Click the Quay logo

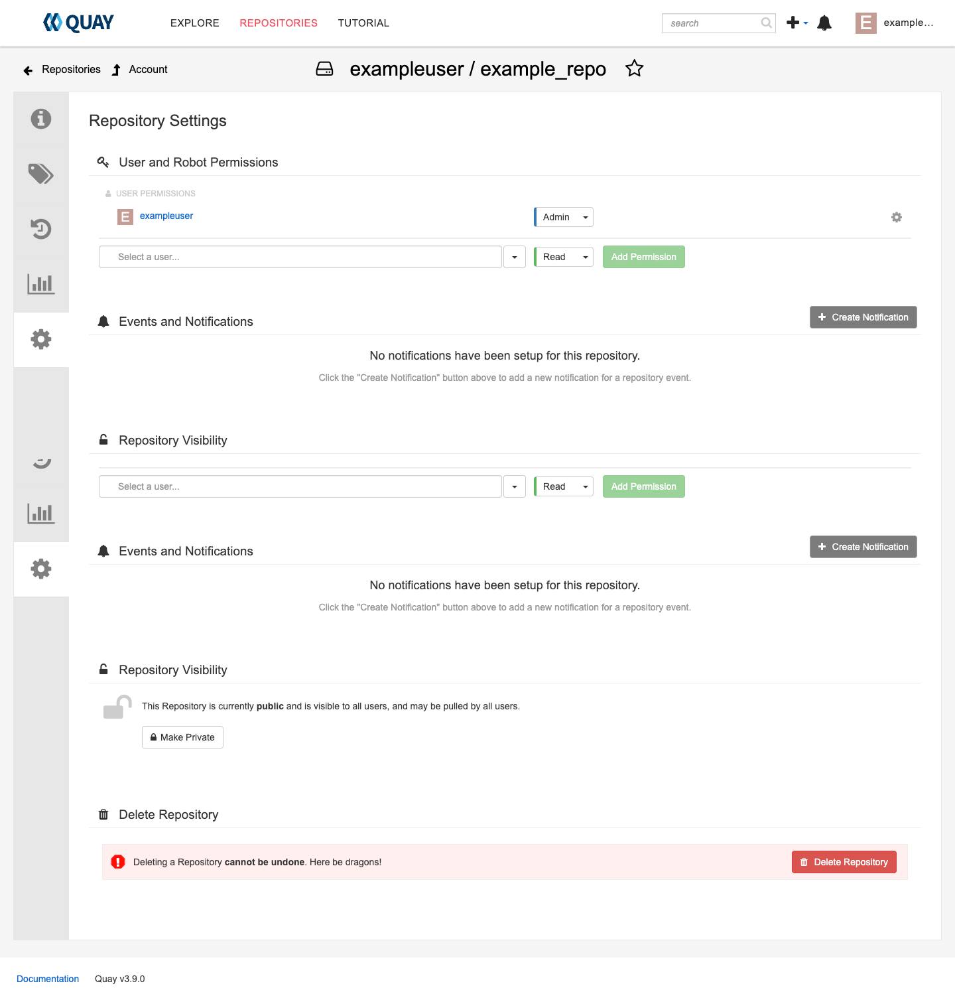click(78, 22)
